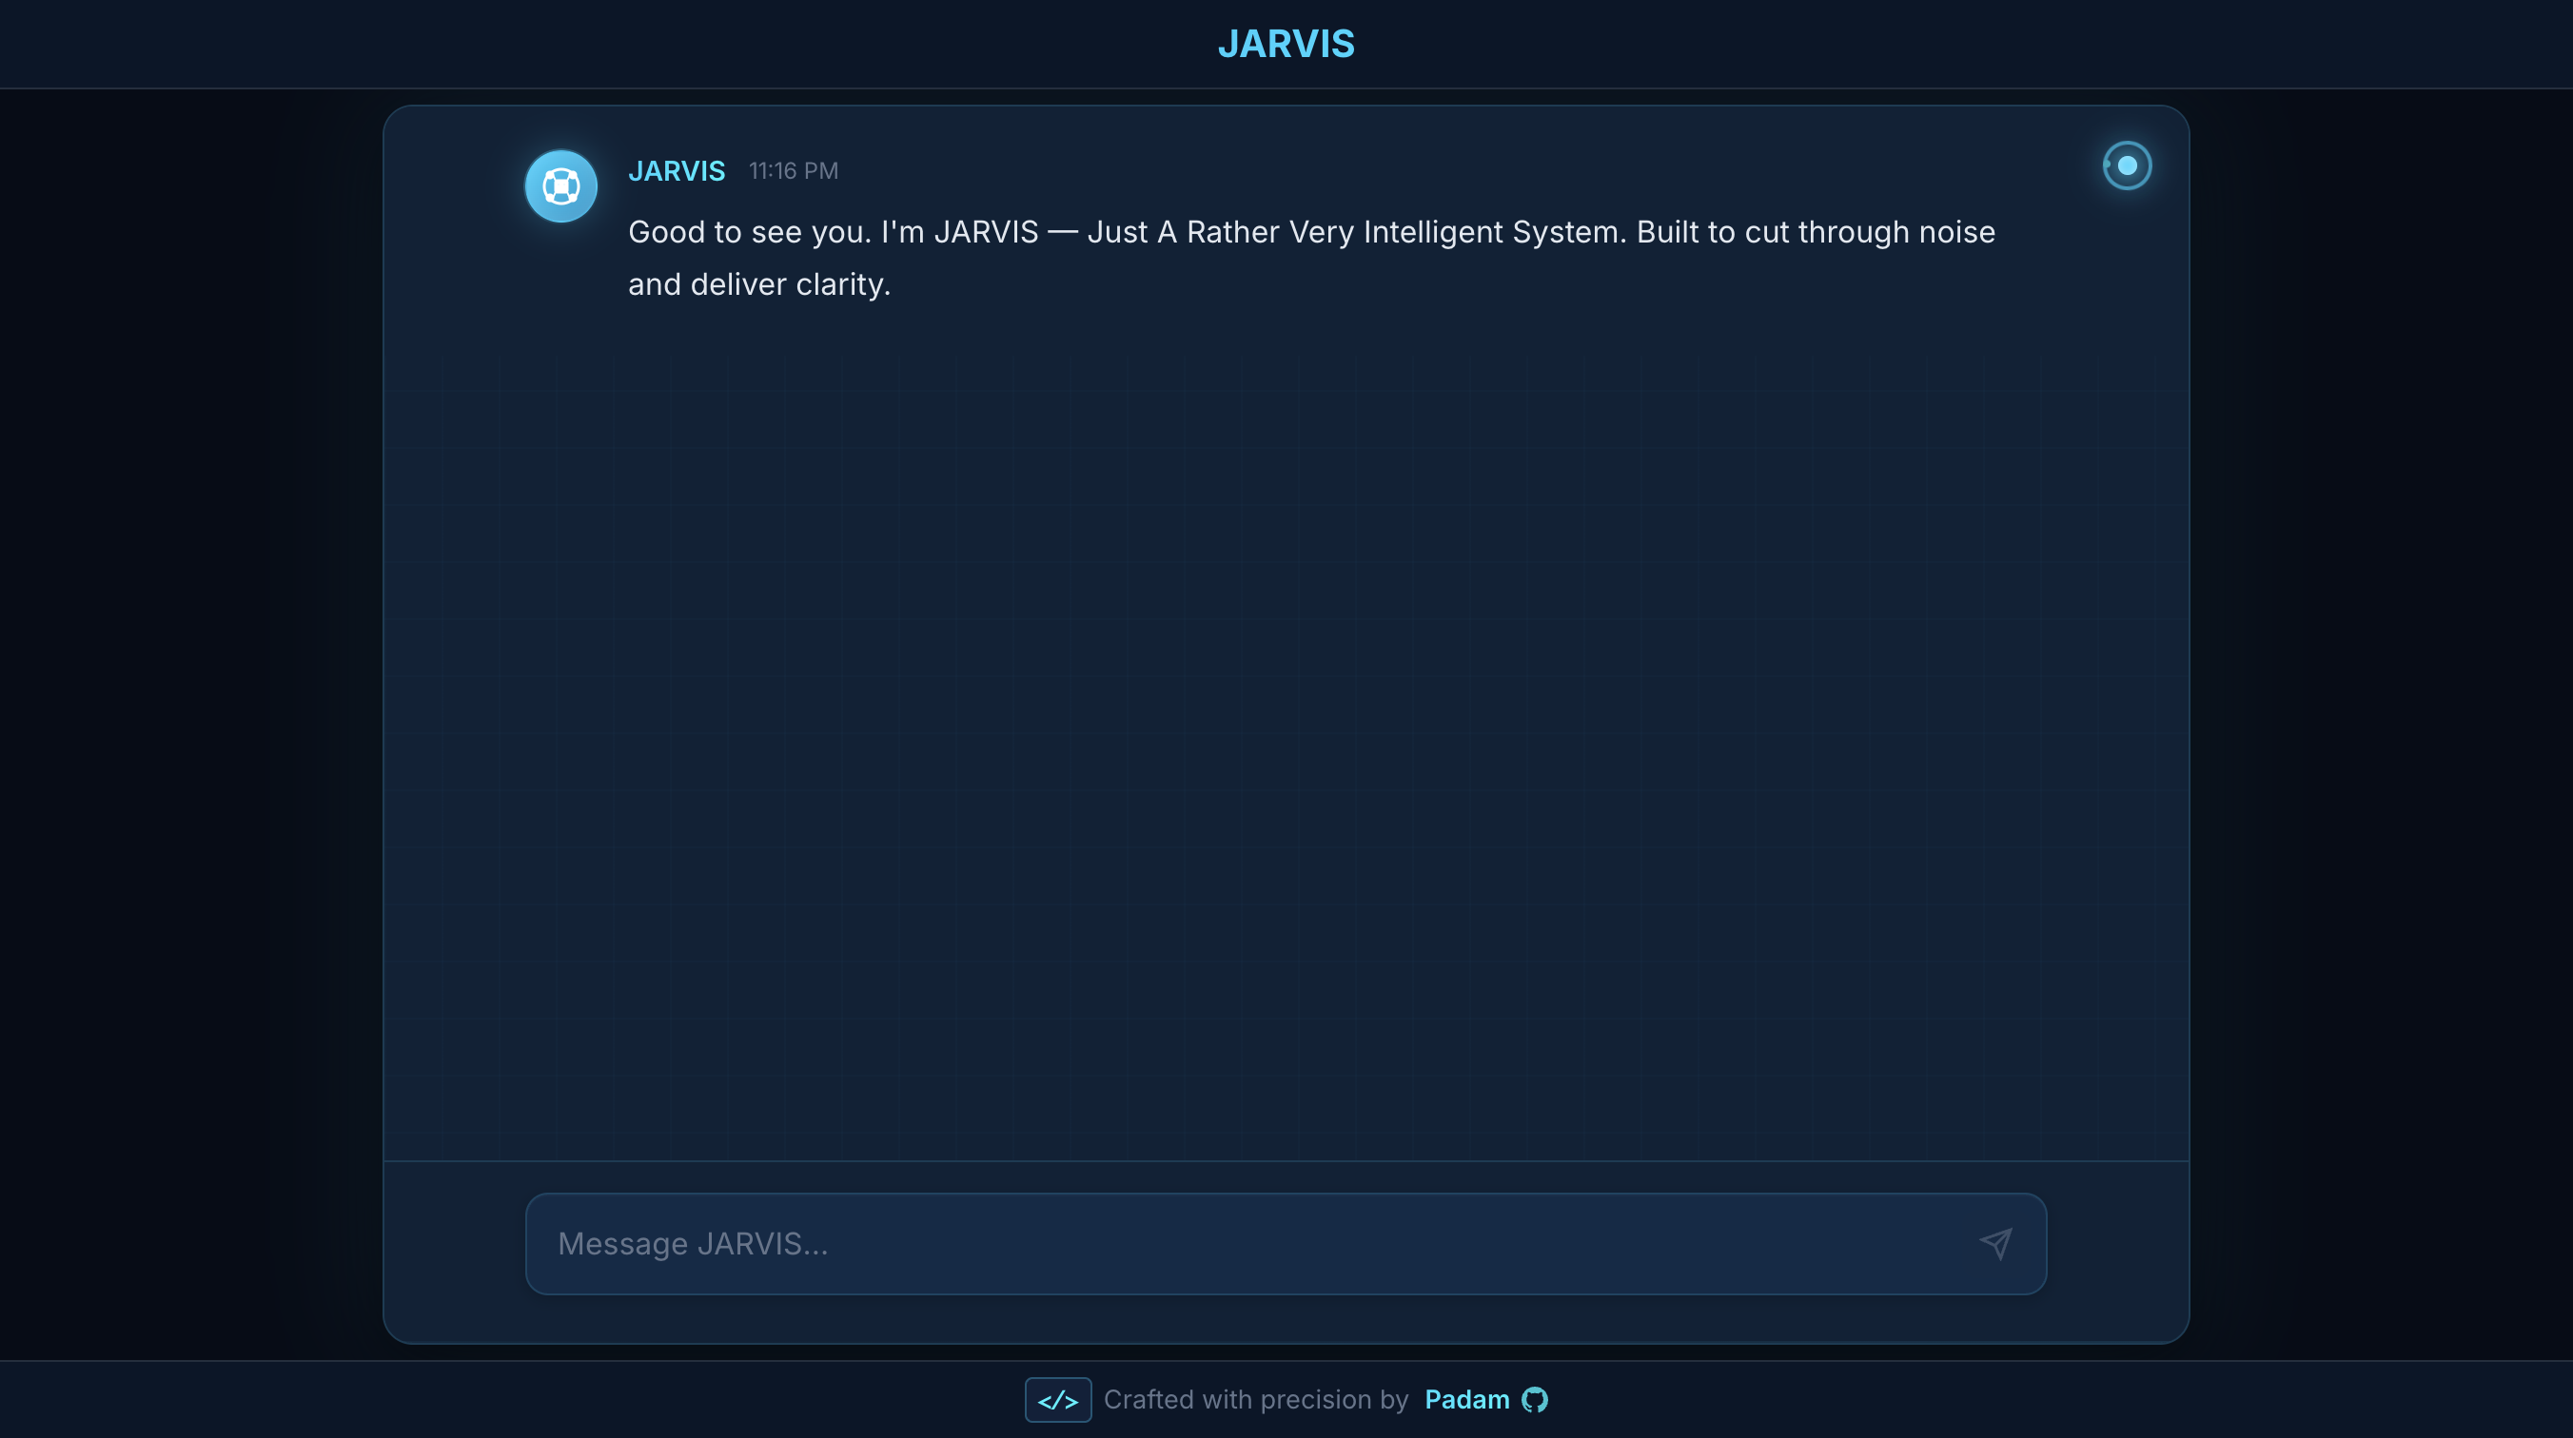The height and width of the screenshot is (1438, 2573).
Task: Click the </> code badge icon
Action: (1058, 1400)
